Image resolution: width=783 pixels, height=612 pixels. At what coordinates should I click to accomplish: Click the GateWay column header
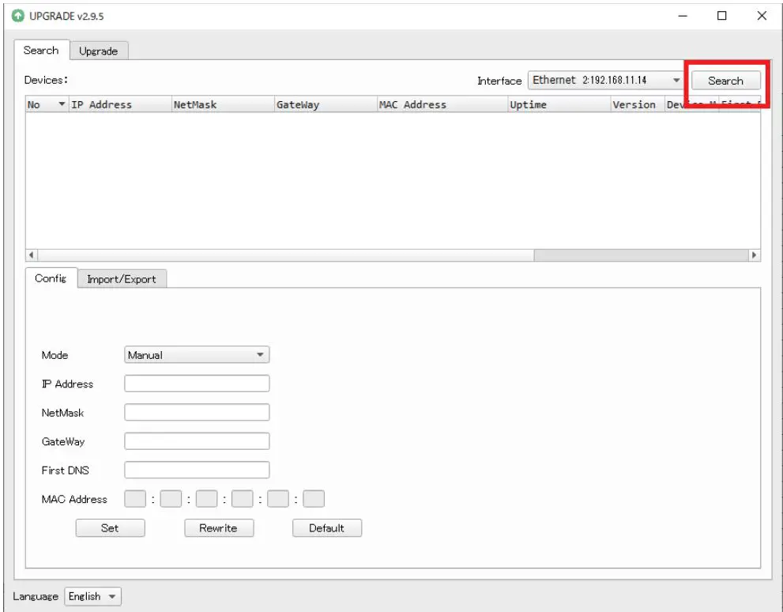coord(326,104)
